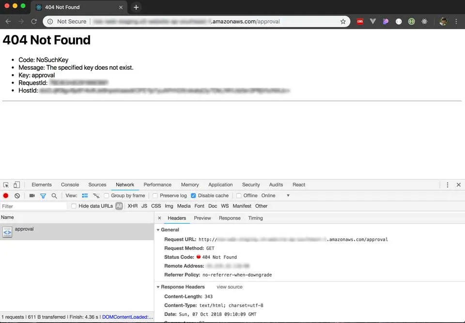Viewport: 465px width, 323px height.
Task: Click view source in Response Headers
Action: (229, 287)
